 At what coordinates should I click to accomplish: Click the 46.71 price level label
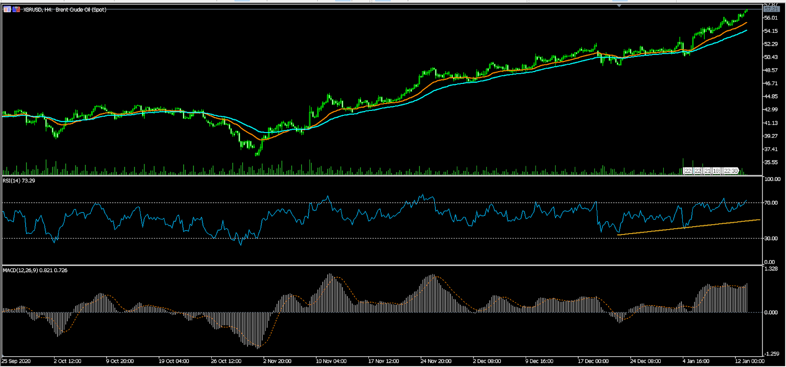pos(771,83)
